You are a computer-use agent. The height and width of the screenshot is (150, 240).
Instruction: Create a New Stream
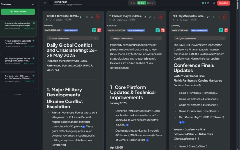[x=18, y=12]
